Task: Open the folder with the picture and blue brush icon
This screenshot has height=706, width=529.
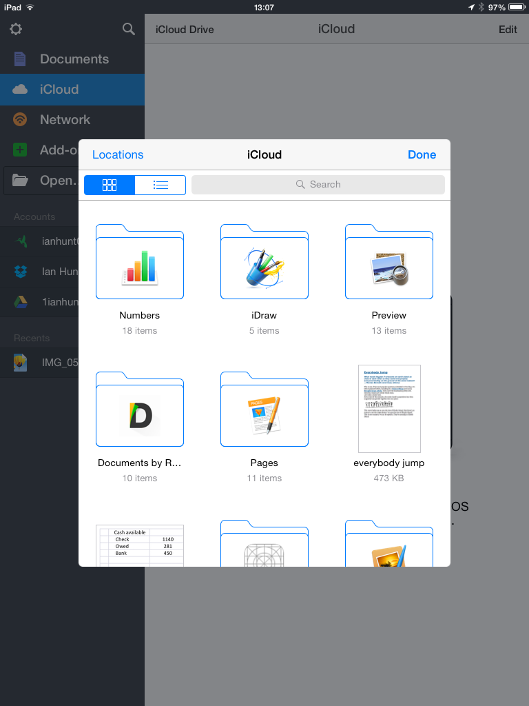Action: click(x=389, y=543)
